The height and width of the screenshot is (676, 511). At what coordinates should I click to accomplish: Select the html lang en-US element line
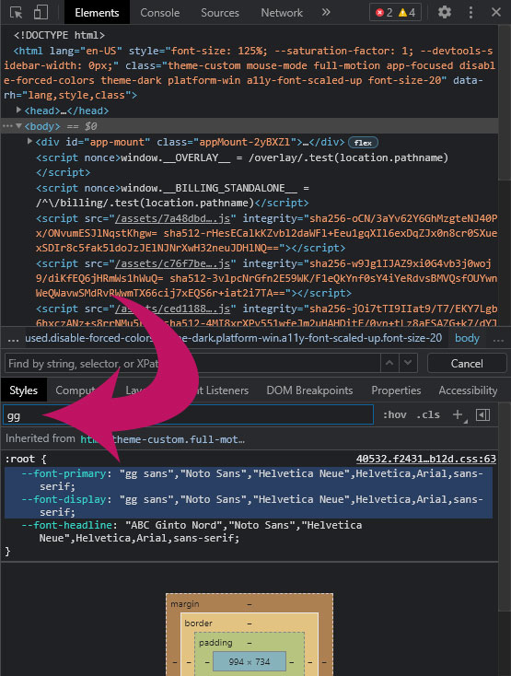[250, 73]
